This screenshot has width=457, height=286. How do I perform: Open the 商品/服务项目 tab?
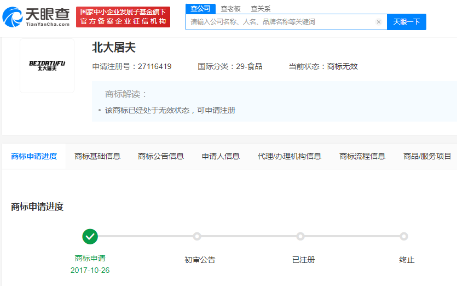[427, 156]
